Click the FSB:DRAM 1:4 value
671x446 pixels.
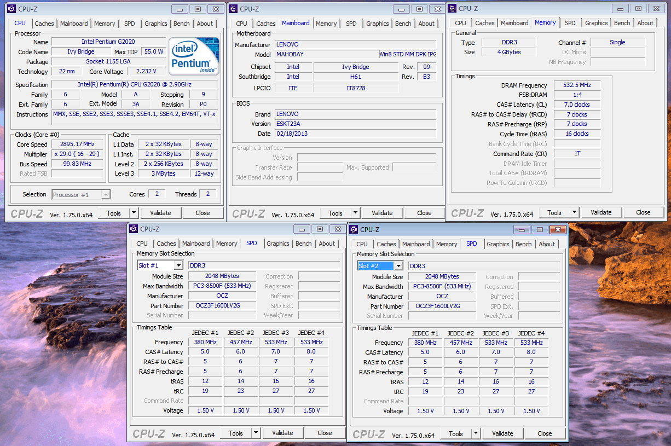(x=577, y=95)
